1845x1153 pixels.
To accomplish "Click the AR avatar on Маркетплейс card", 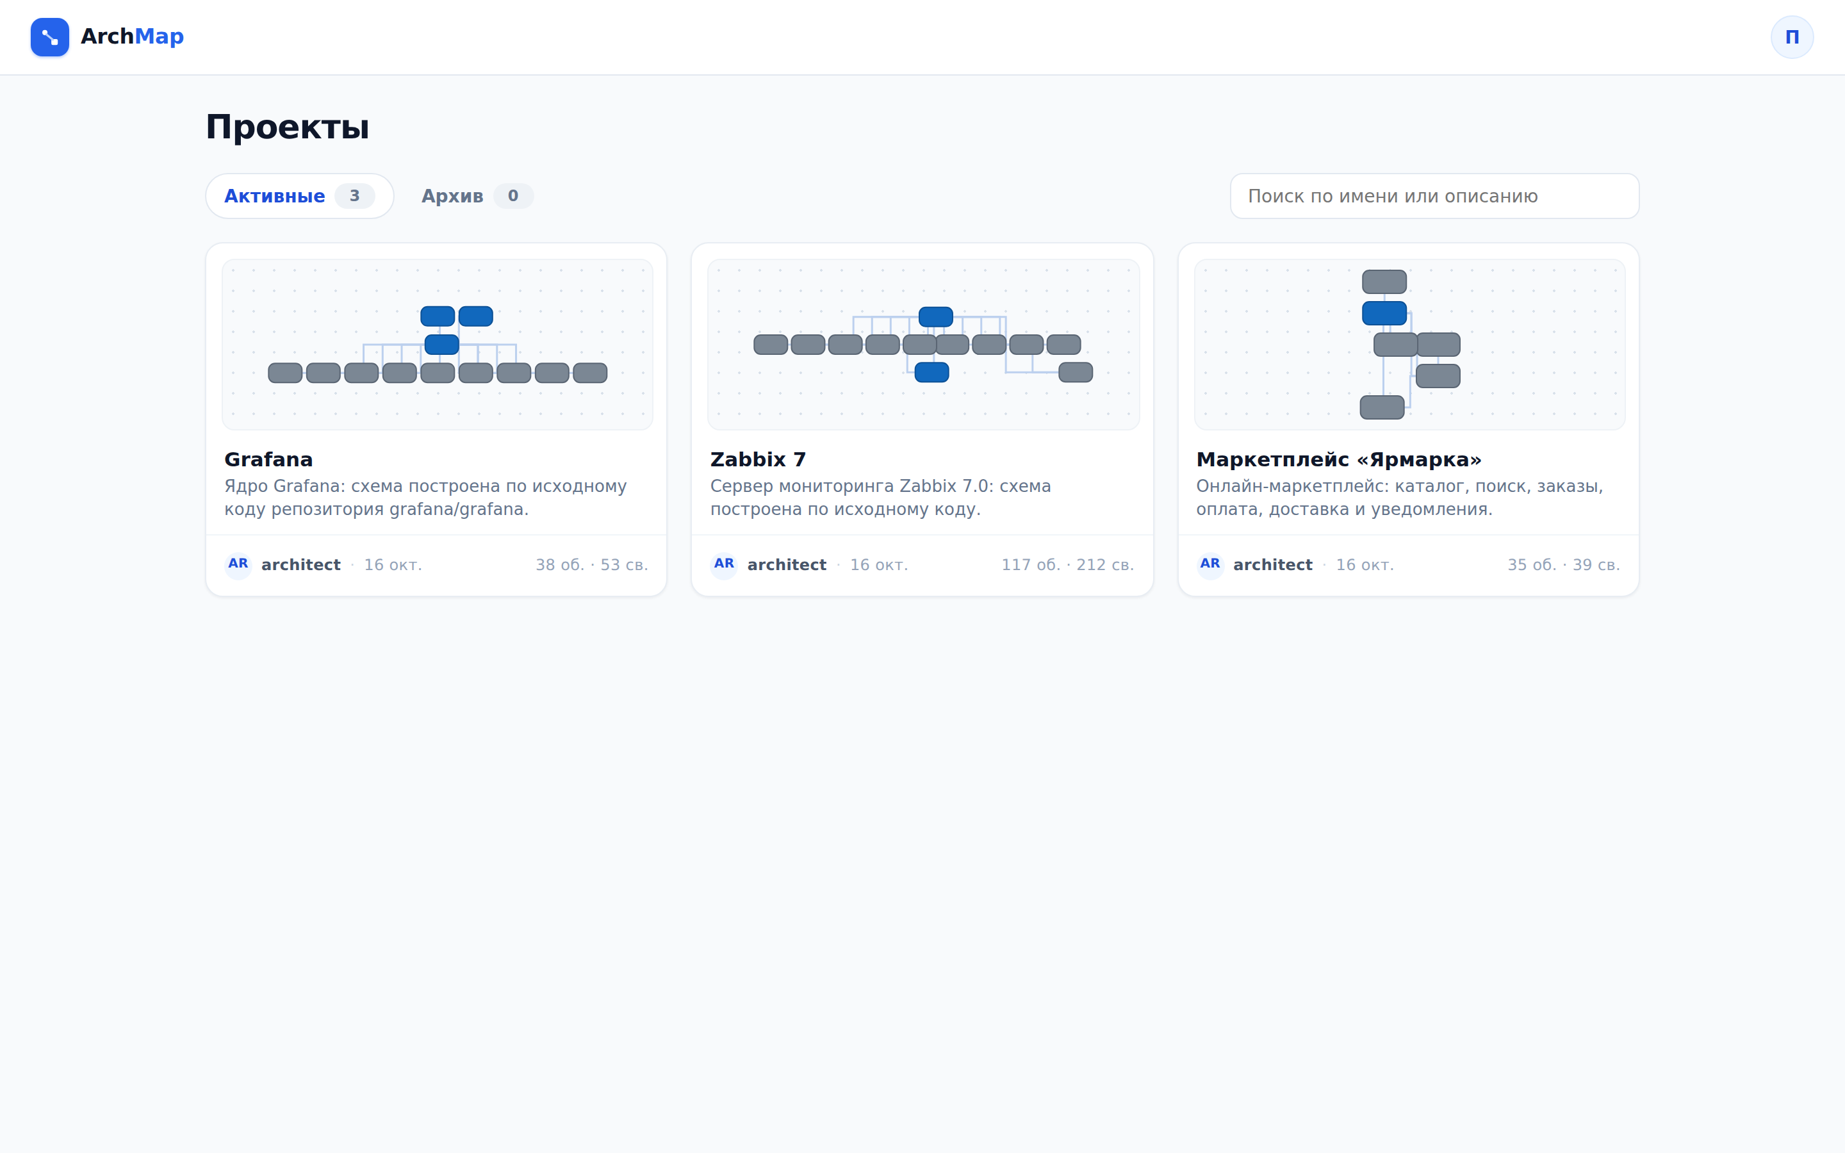I will pyautogui.click(x=1210, y=564).
